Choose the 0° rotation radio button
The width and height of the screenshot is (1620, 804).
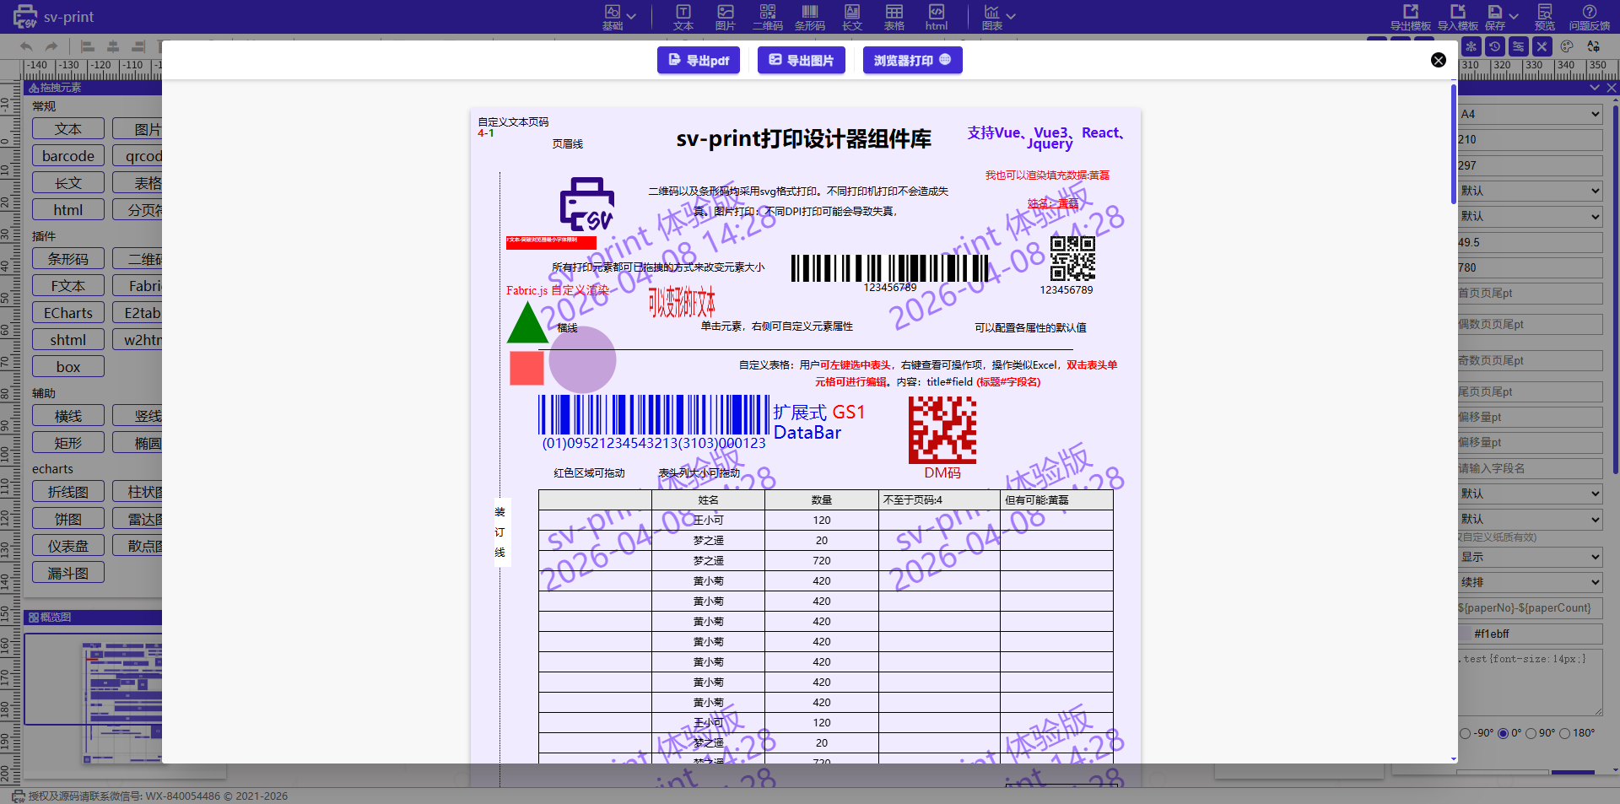[1503, 734]
